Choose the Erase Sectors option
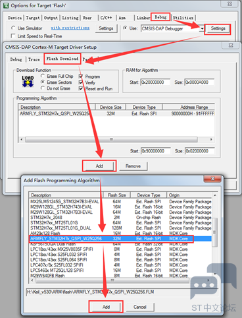 click(43, 82)
